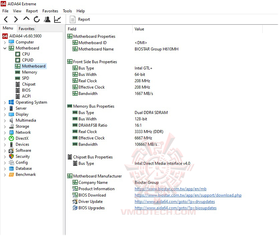Screen dimensions: 279x236
Task: Open the Tools menu
Action: click(67, 11)
